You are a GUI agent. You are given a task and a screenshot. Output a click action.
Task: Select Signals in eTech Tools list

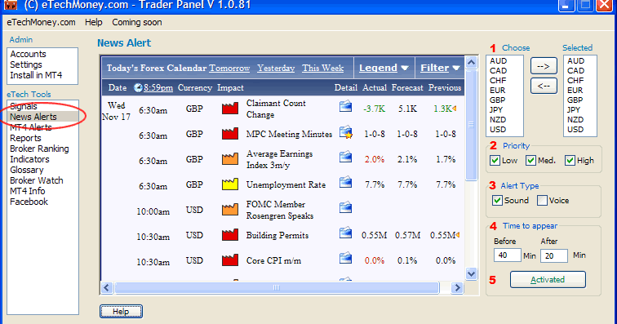[23, 106]
